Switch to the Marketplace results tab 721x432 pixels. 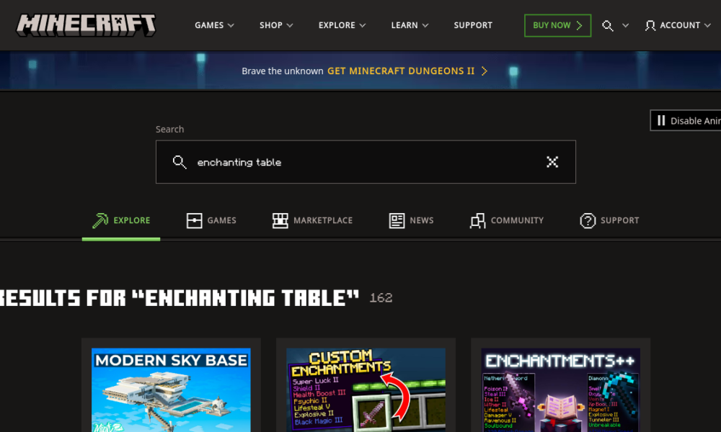click(312, 220)
